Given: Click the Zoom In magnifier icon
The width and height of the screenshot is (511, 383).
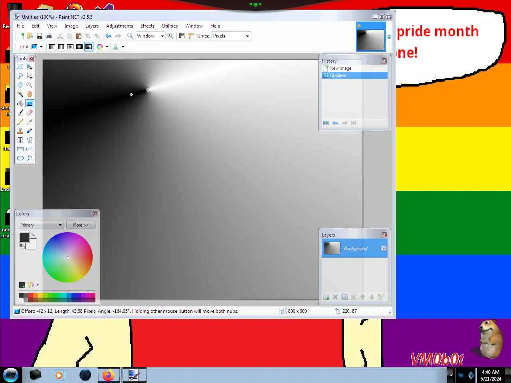Looking at the screenshot, I should coord(170,36).
